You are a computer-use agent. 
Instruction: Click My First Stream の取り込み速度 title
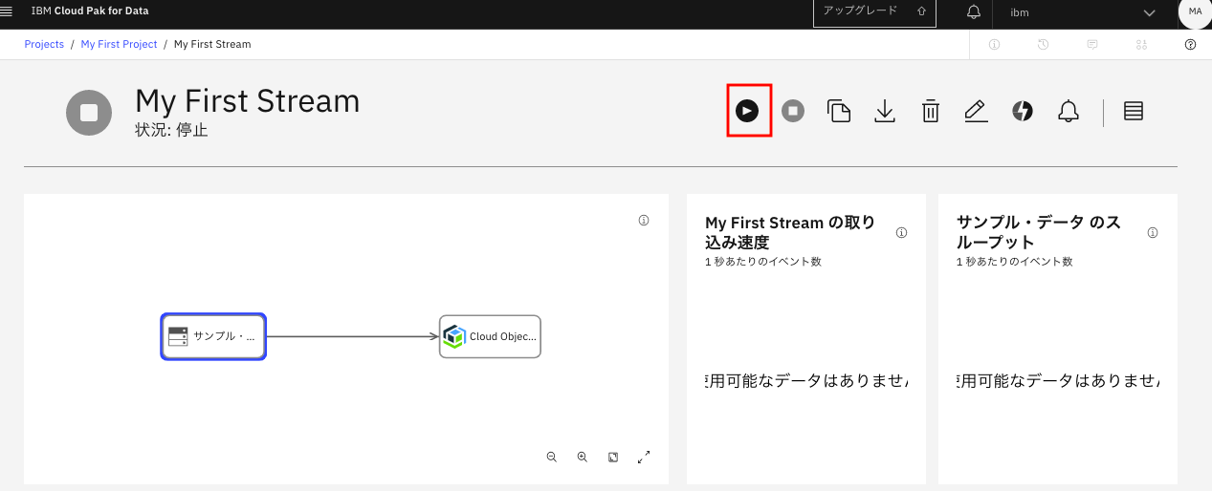(790, 232)
